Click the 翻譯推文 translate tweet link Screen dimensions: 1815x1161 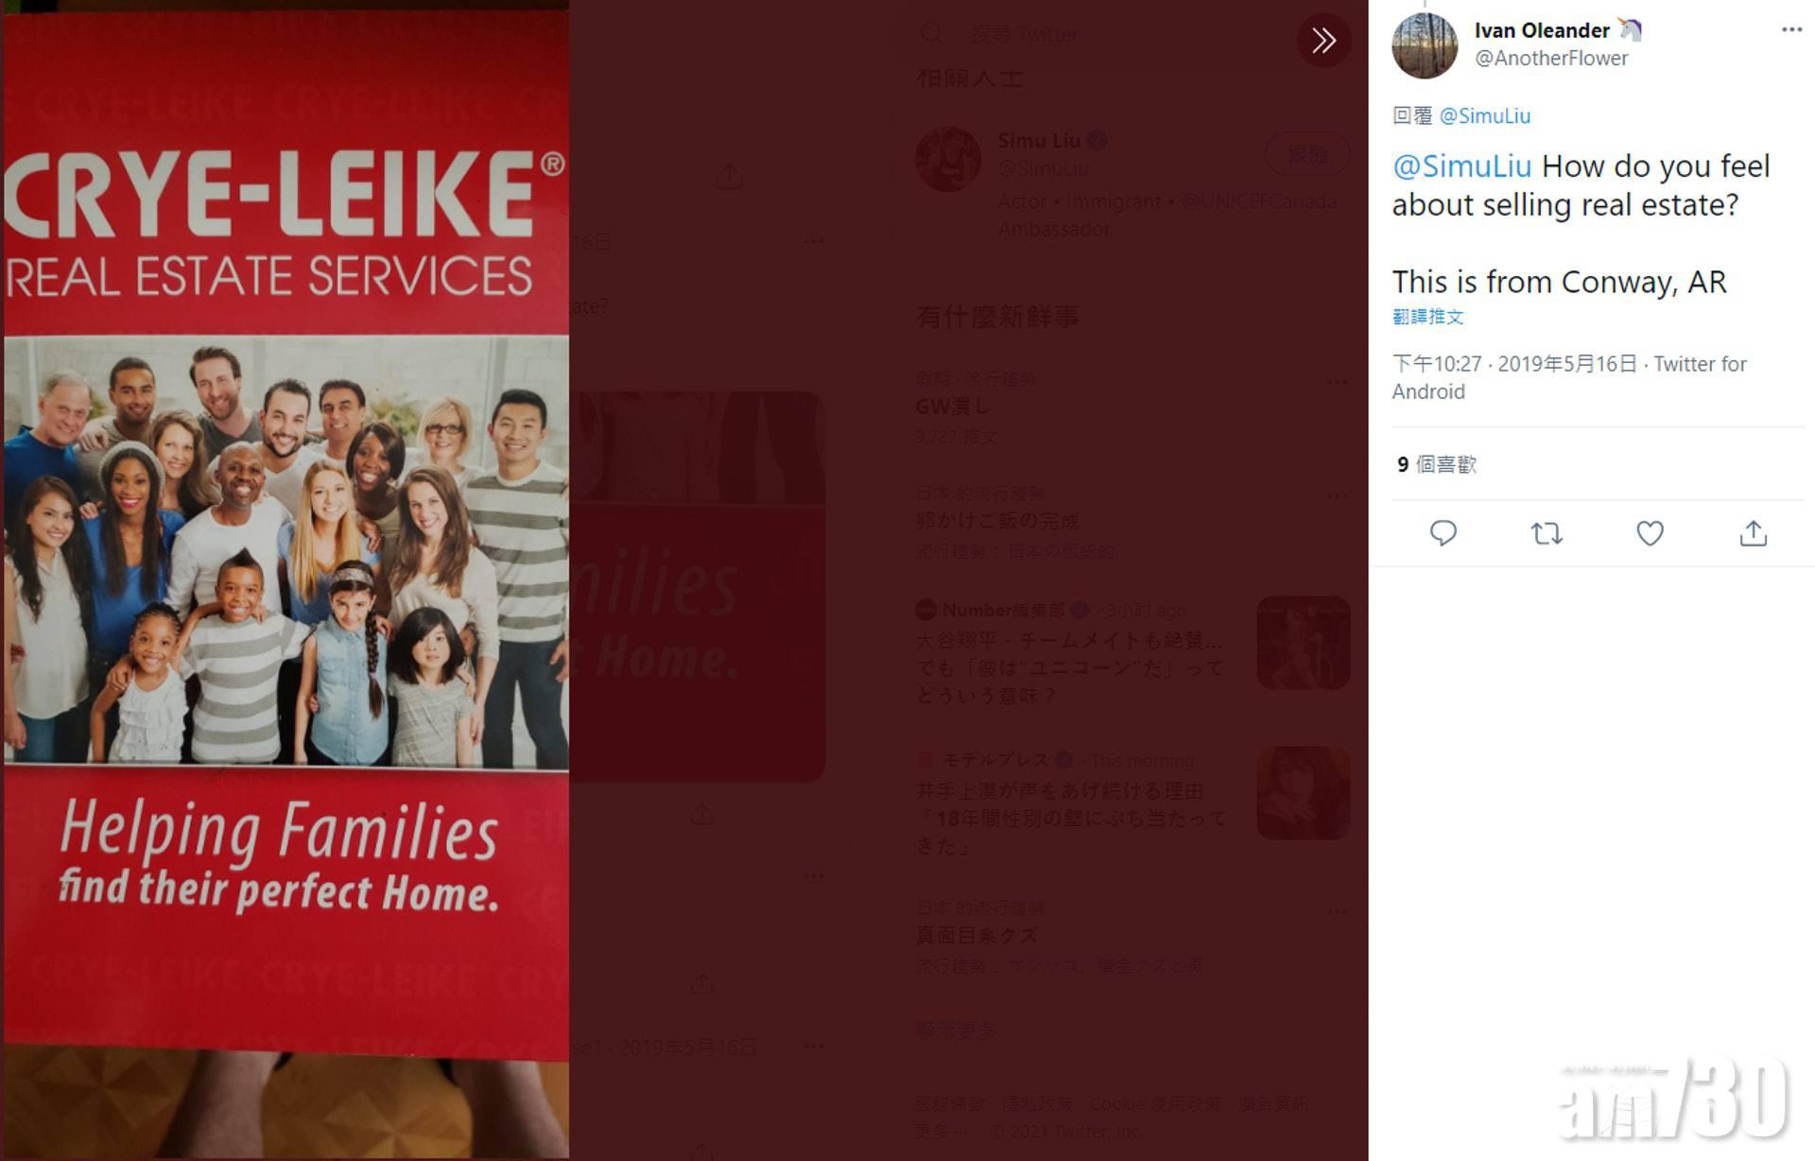(x=1427, y=317)
